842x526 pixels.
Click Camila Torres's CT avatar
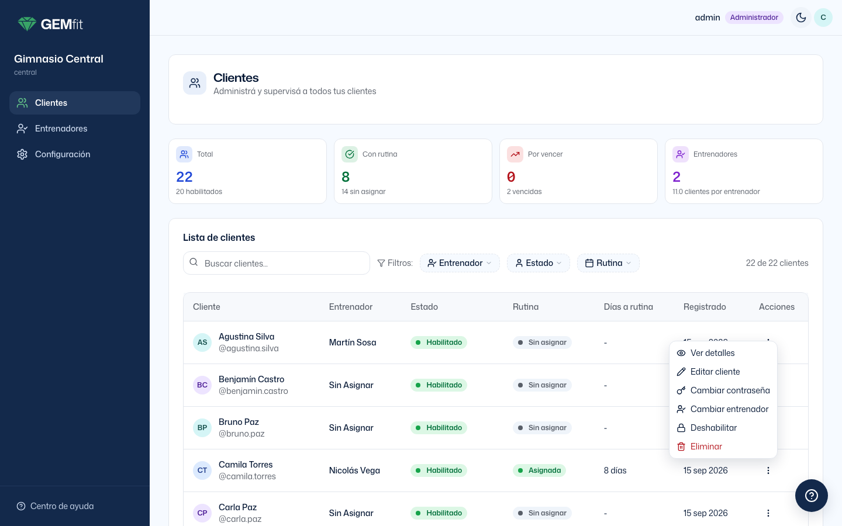(202, 470)
